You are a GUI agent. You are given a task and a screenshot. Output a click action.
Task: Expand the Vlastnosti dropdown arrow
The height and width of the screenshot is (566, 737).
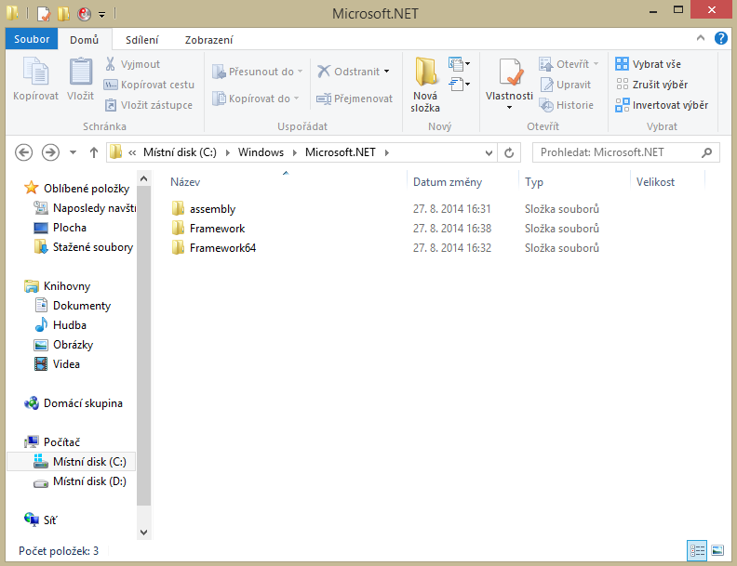[509, 108]
